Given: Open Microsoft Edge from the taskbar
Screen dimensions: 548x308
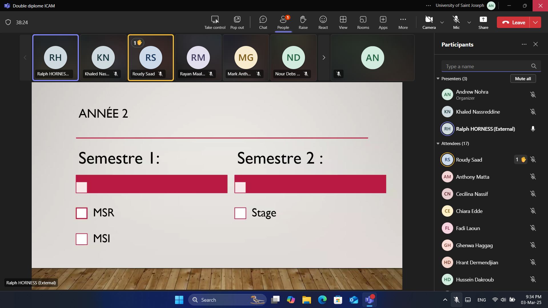Looking at the screenshot, I should click(x=322, y=300).
